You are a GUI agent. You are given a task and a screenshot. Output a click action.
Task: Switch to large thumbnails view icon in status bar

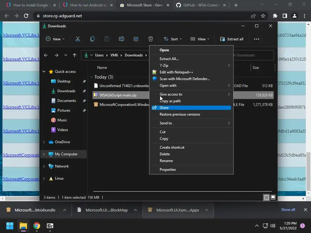[273, 197]
